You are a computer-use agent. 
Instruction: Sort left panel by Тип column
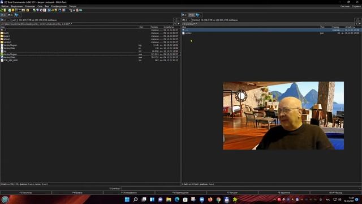click(144, 27)
